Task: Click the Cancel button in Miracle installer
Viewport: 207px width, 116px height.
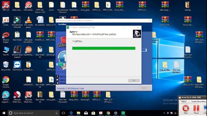Action: coord(144,88)
